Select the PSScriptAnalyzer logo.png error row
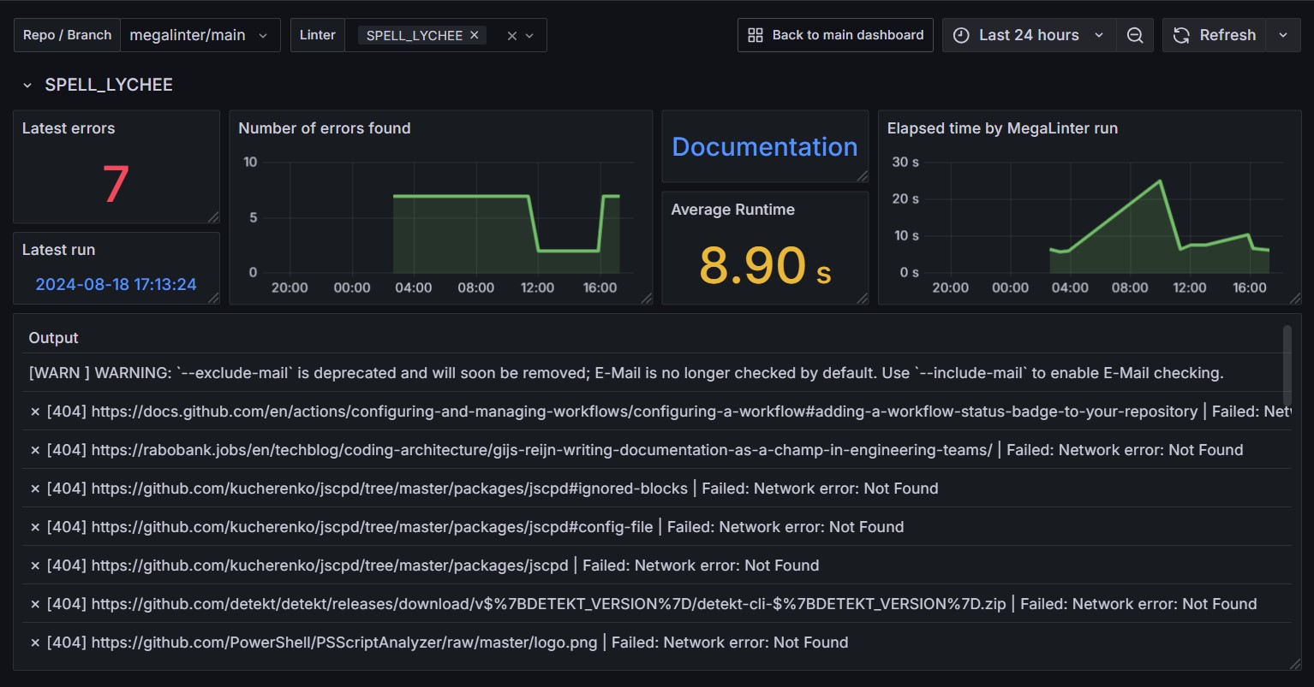This screenshot has height=687, width=1314. 439,643
